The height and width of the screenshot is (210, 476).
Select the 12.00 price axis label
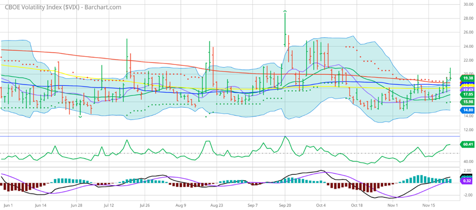[468, 130]
